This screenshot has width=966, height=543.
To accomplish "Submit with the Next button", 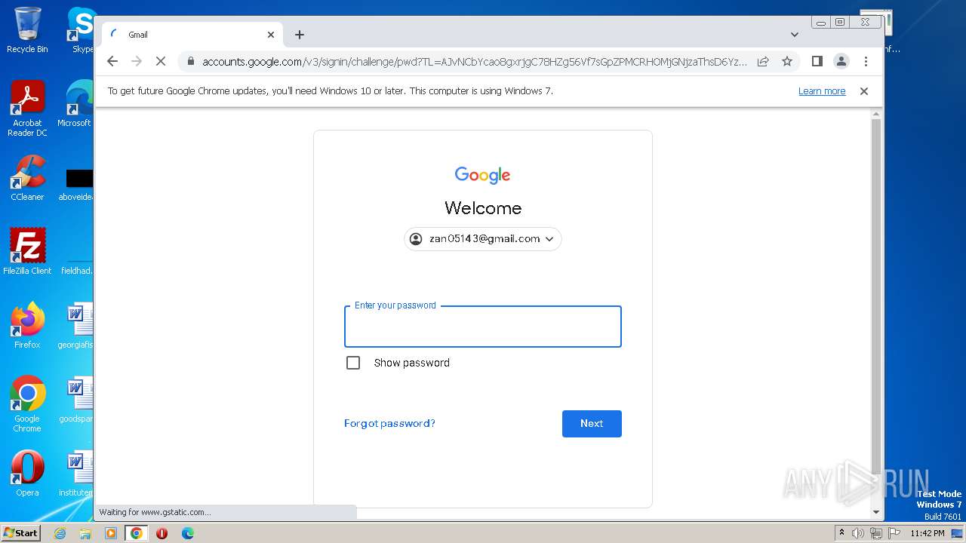I will (592, 424).
